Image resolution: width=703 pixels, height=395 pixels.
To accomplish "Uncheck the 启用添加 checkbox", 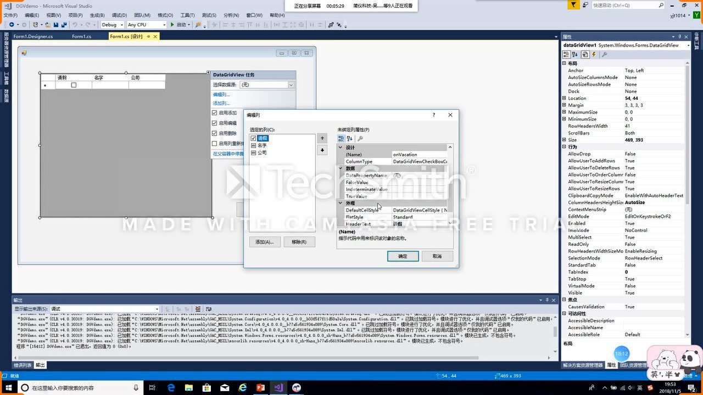I will (x=215, y=113).
